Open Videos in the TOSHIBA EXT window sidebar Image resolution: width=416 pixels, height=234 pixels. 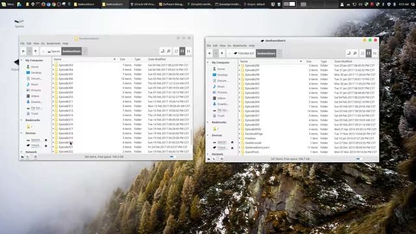pos(218,98)
